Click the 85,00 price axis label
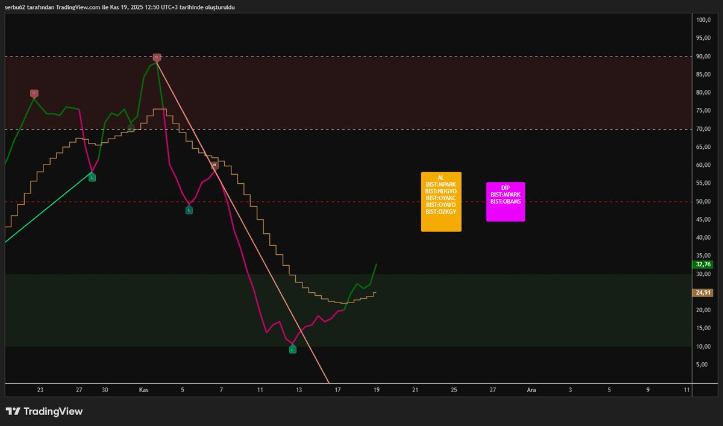723x426 pixels. 704,74
